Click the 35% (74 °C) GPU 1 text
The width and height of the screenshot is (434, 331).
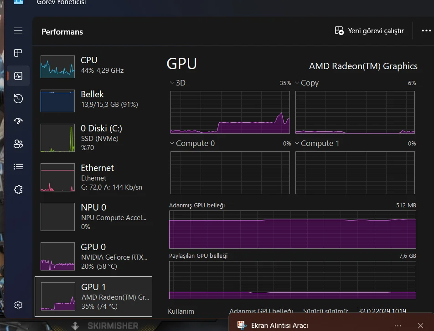coord(99,306)
